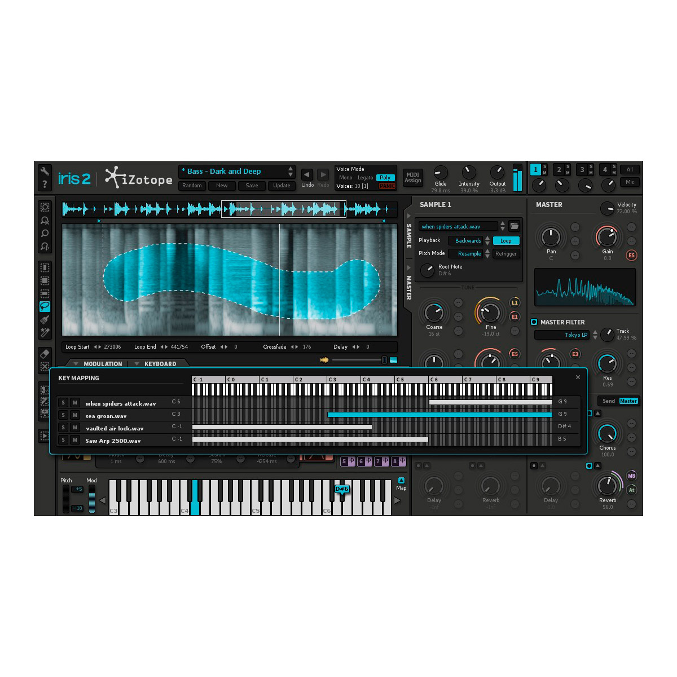677x677 pixels.
Task: Select the Brush selection tool
Action: (x=45, y=319)
